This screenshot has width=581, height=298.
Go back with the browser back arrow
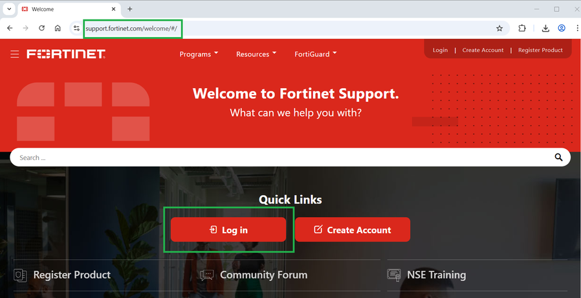point(10,29)
